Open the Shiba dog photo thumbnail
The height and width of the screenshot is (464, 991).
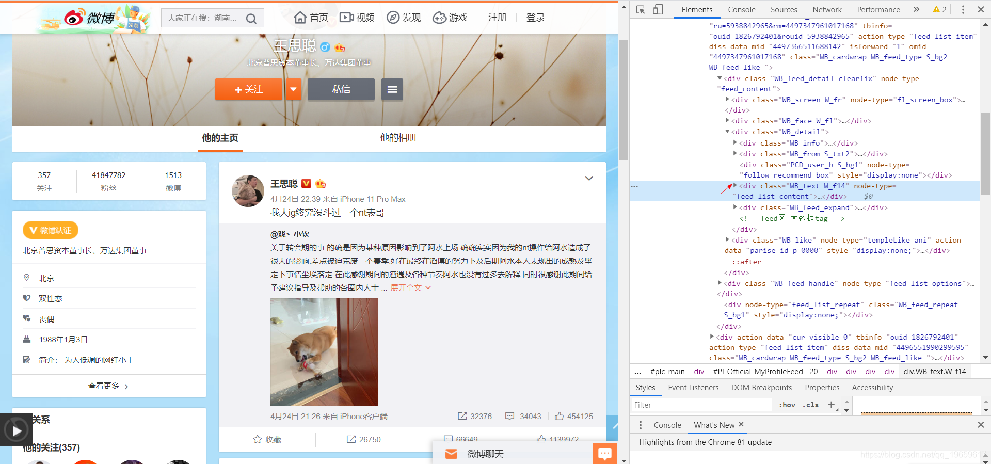[324, 352]
